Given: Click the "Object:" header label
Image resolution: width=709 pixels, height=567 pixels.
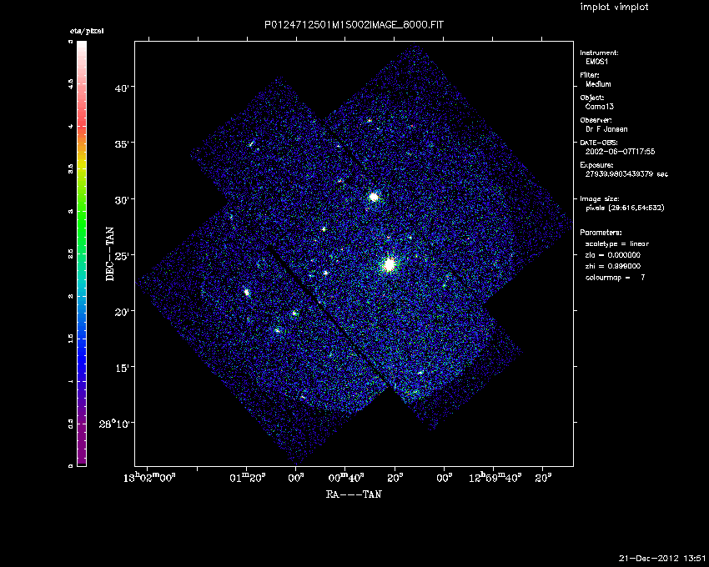Looking at the screenshot, I should click(591, 98).
